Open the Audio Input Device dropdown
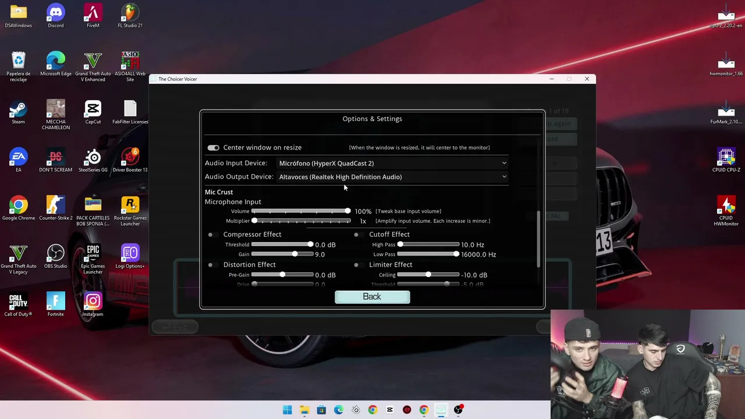Screen dimensions: 745x419 click(x=393, y=164)
